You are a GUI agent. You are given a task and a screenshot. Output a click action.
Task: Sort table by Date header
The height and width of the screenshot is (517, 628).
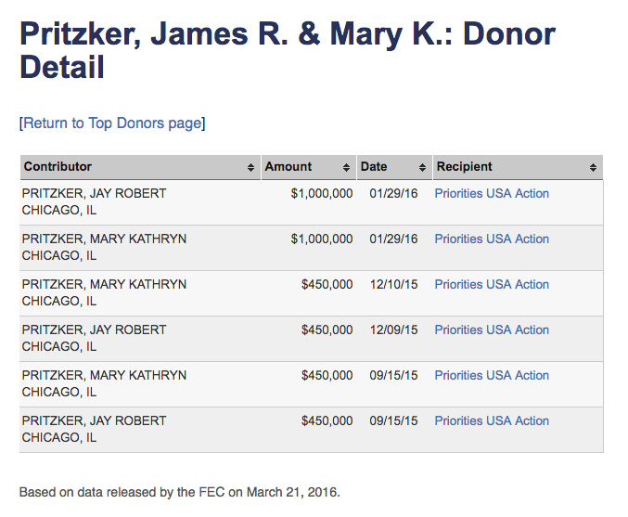pyautogui.click(x=374, y=167)
